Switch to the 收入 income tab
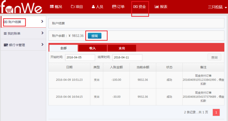 92,48
